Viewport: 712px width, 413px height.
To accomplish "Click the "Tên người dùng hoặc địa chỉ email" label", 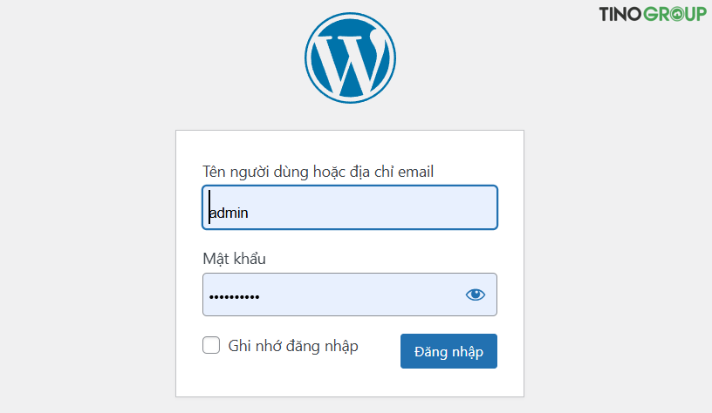I will 318,171.
